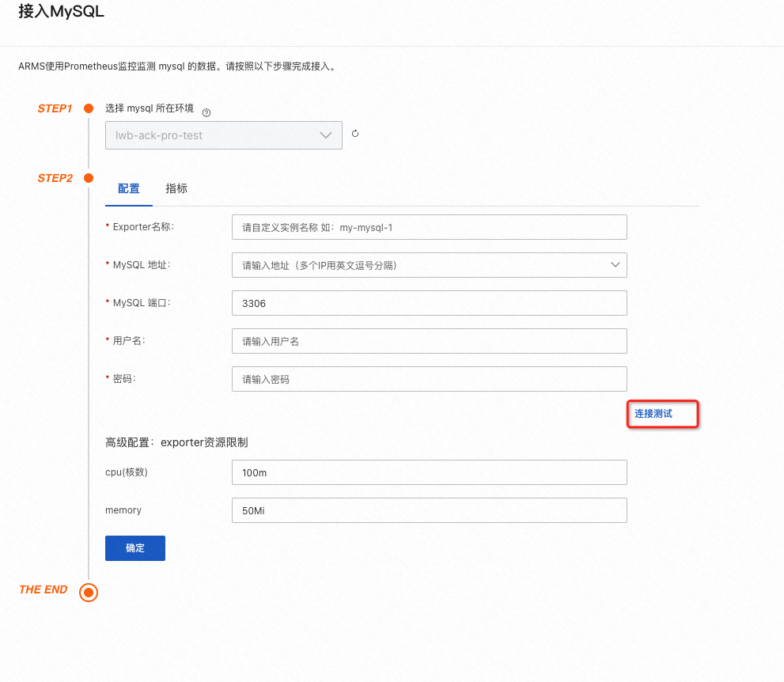This screenshot has width=784, height=682.
Task: Click the dropdown arrow of lwb-ack-pro-test selector
Action: [326, 135]
